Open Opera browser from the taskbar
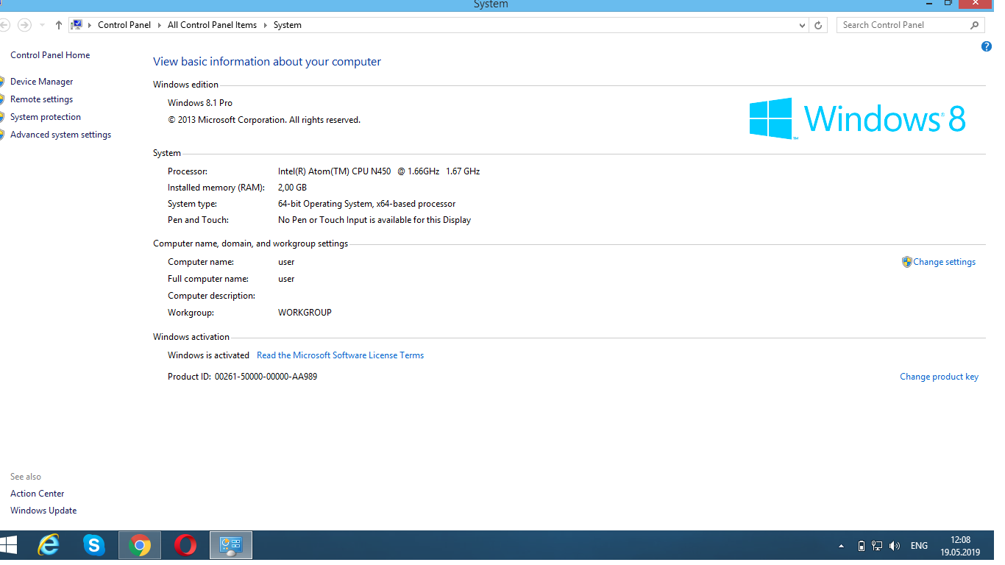This screenshot has width=1005, height=565. pyautogui.click(x=185, y=545)
